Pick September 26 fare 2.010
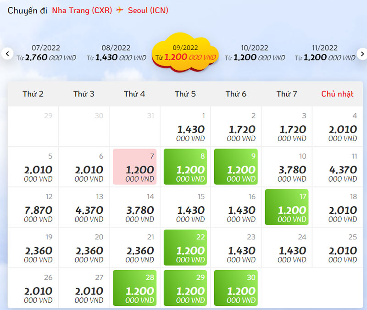Screen dimensions: 367x310 click(33, 288)
